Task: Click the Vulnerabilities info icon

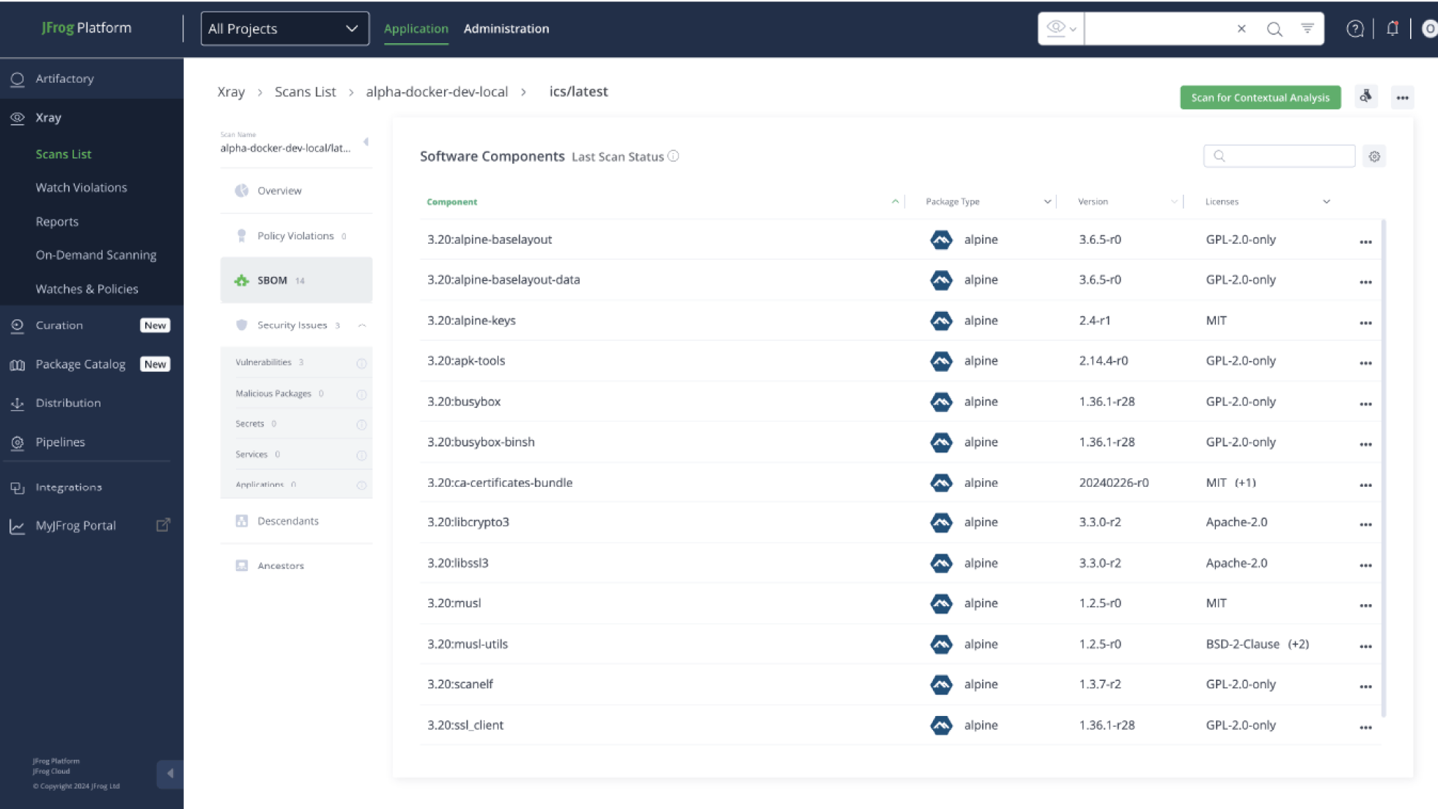Action: click(x=361, y=363)
